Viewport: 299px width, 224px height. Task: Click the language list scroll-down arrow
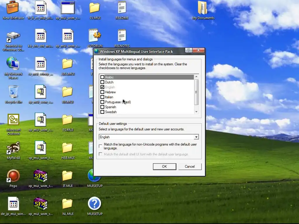tap(196, 112)
